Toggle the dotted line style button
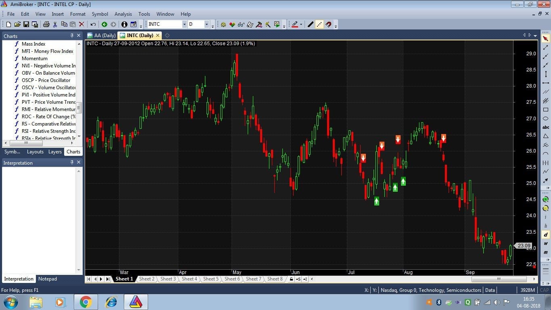551x310 pixels. (319, 24)
